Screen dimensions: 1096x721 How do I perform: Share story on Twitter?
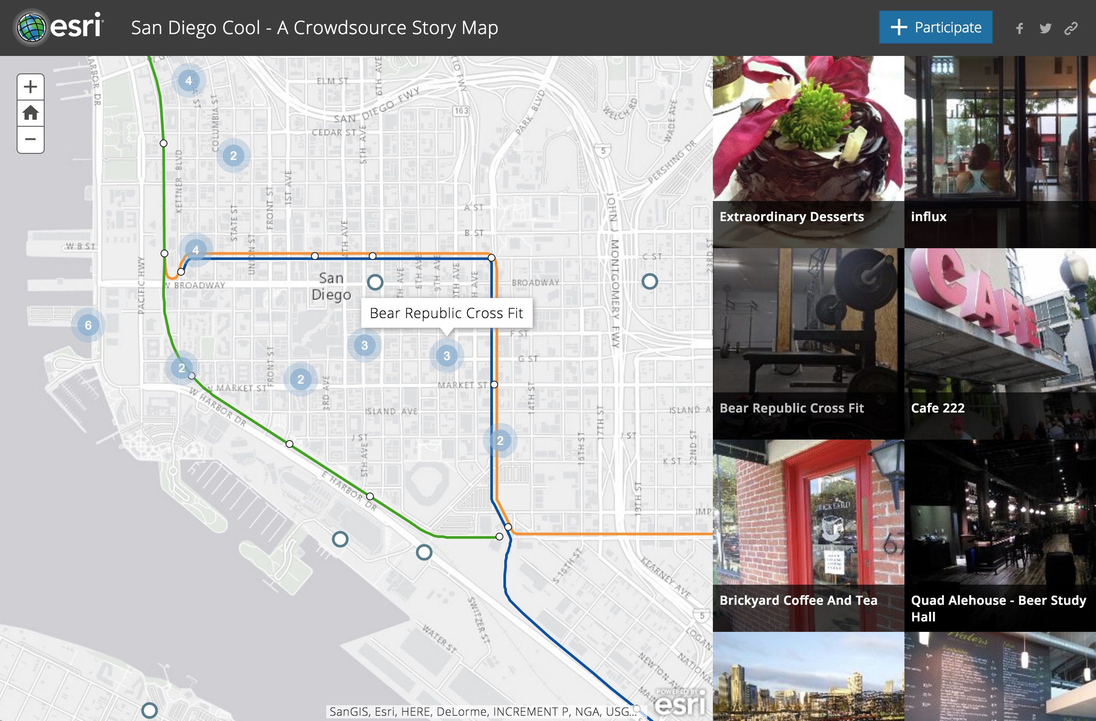[1045, 28]
